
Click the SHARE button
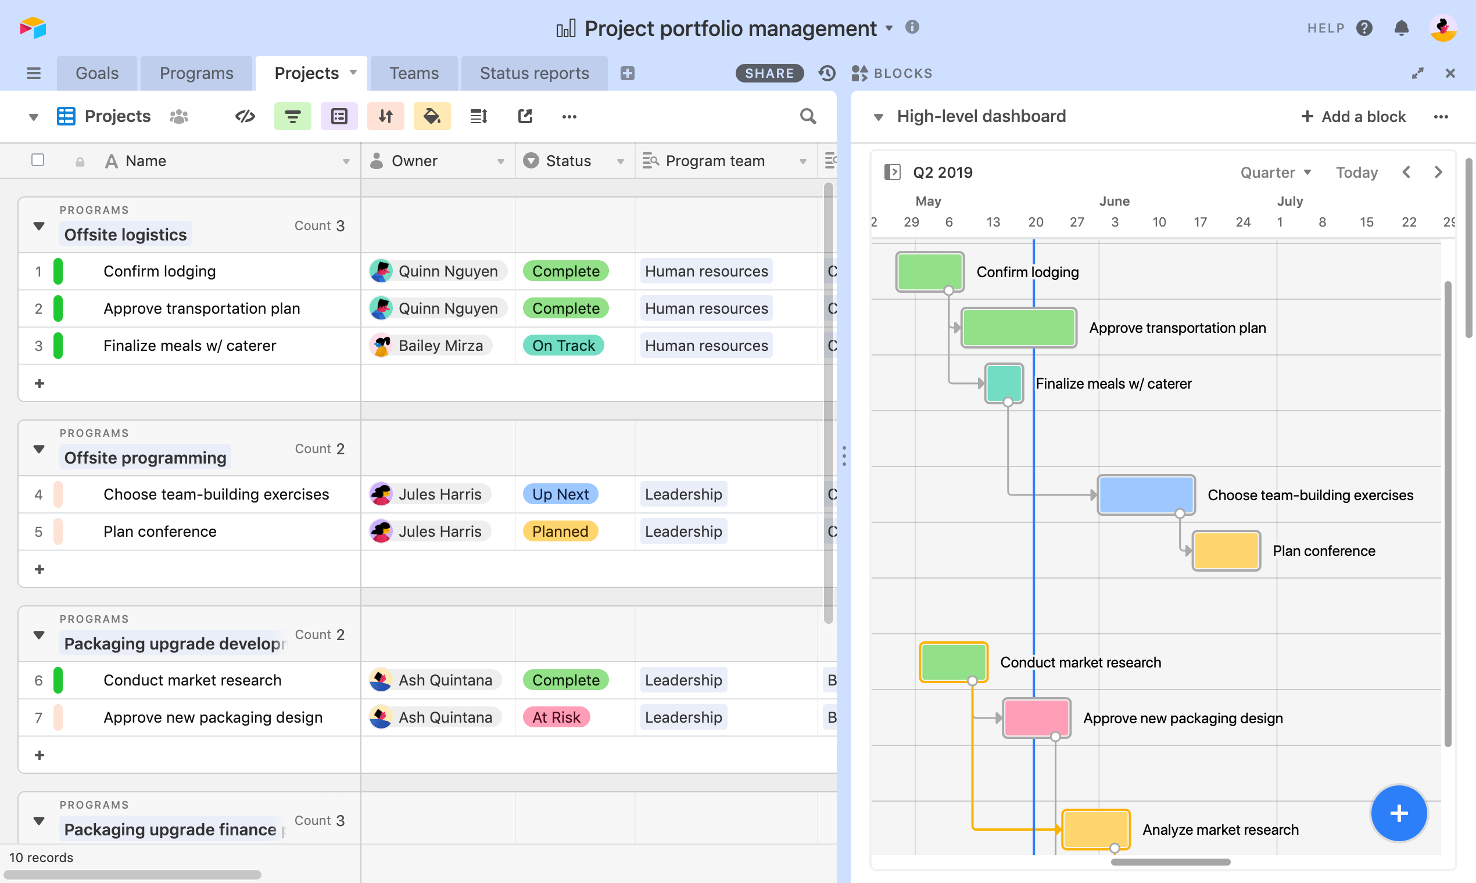(769, 73)
